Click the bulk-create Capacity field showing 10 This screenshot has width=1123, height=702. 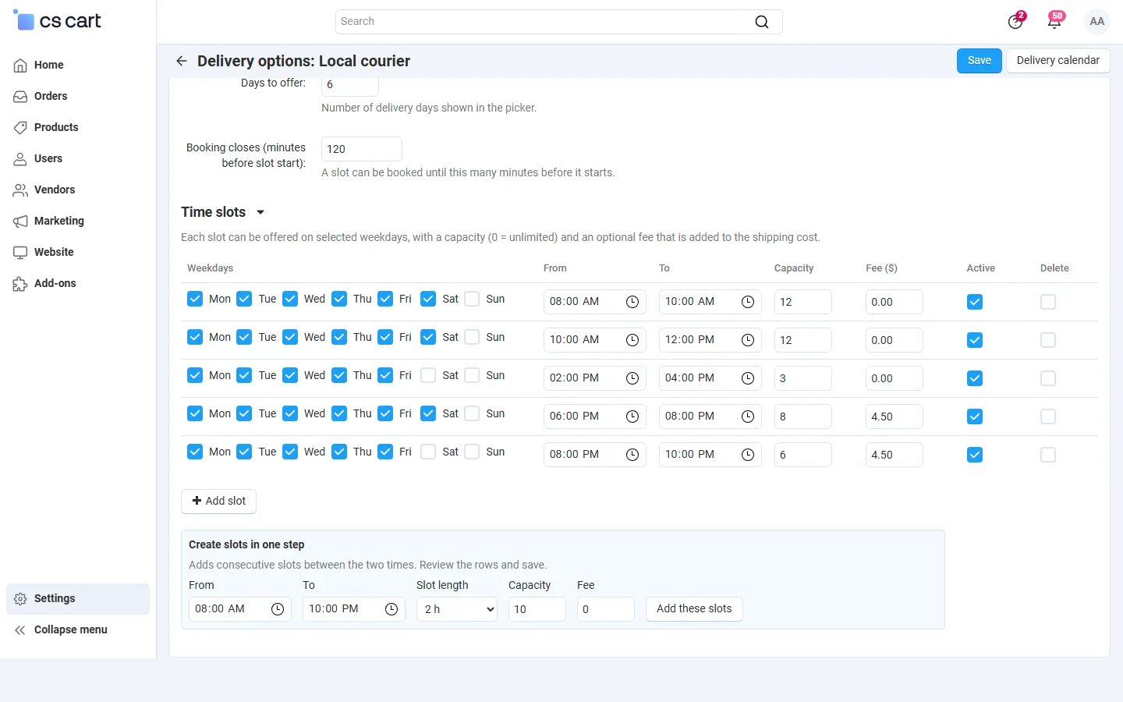click(x=537, y=609)
